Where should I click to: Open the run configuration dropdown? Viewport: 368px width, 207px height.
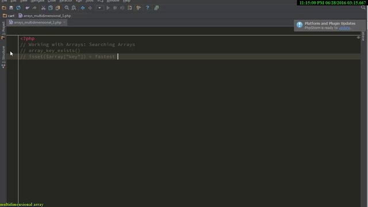[99, 7]
